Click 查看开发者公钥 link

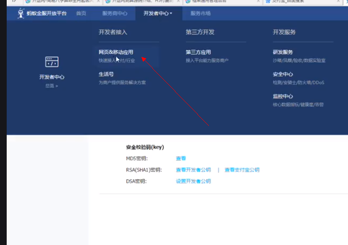pyautogui.click(x=193, y=170)
